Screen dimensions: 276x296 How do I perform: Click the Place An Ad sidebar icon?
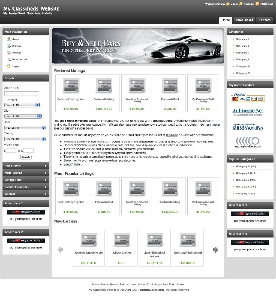pyautogui.click(x=8, y=59)
